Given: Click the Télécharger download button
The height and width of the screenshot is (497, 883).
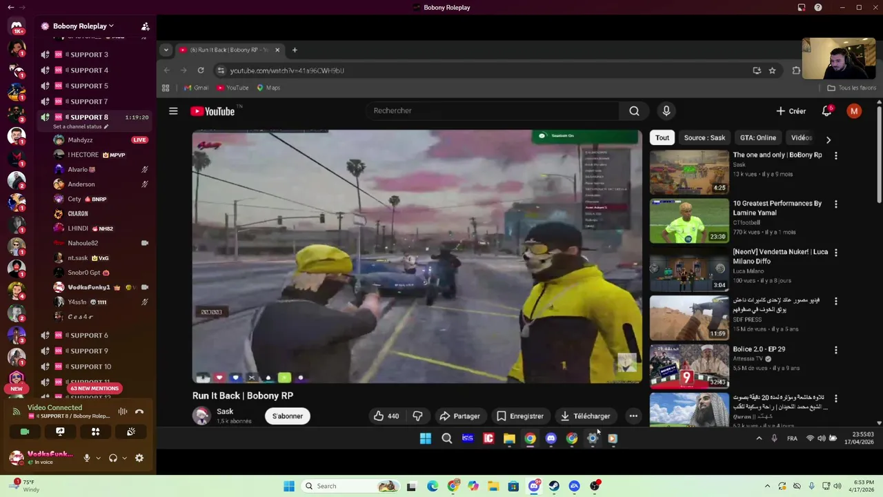Looking at the screenshot, I should (585, 416).
